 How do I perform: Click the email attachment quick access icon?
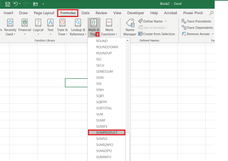click(35, 4)
